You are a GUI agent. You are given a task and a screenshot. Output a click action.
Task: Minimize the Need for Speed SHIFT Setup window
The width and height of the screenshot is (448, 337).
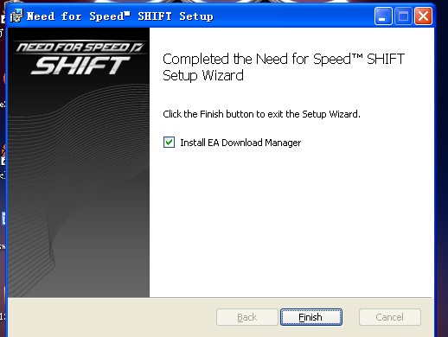[383, 16]
